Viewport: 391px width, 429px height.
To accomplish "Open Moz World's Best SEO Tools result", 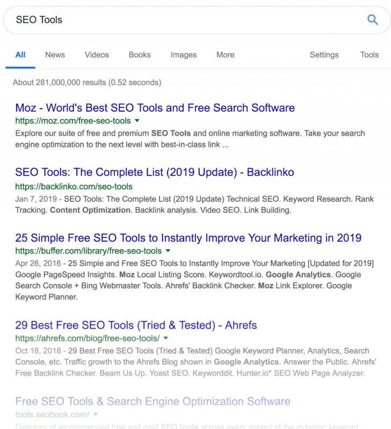I will pos(155,108).
